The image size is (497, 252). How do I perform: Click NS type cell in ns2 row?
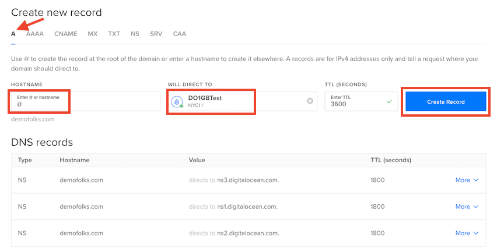pos(22,233)
